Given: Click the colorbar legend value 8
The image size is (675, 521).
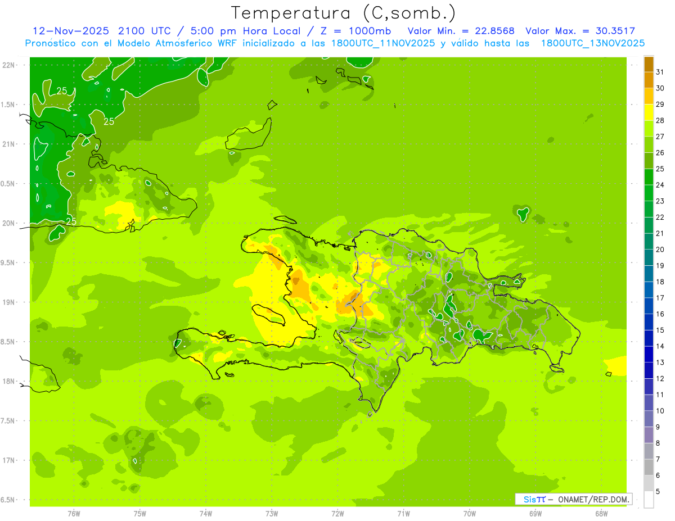Looking at the screenshot, I should tap(658, 443).
